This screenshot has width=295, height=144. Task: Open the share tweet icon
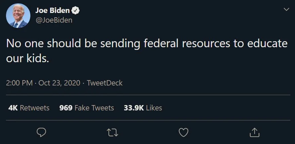pyautogui.click(x=254, y=132)
